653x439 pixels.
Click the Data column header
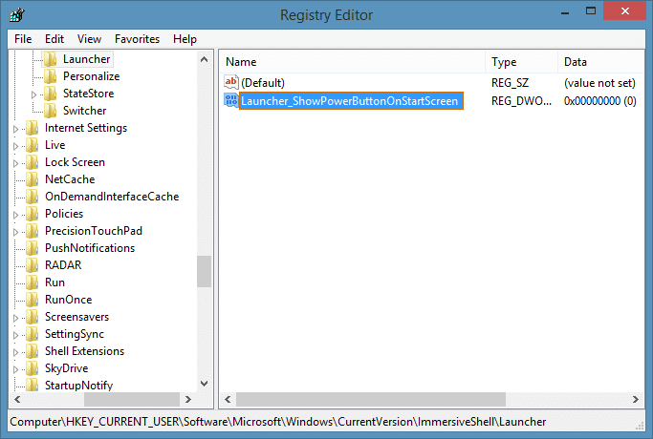[601, 62]
